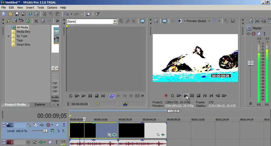
Task: Pause playback in Video Preview
Action: point(192,96)
